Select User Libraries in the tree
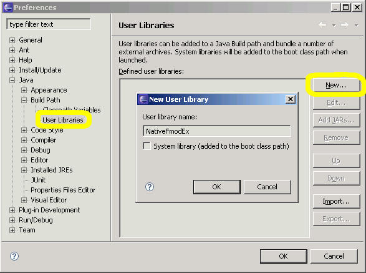Viewport: 366px width, 273px height. point(63,120)
